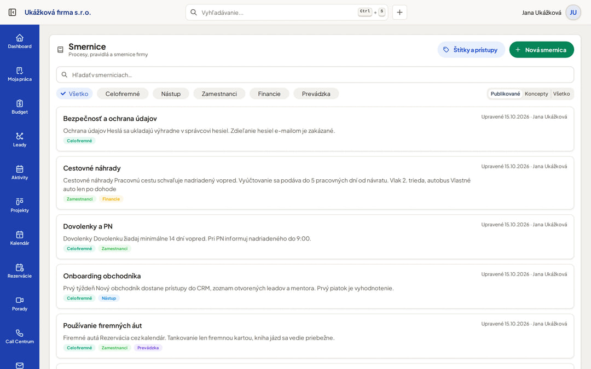Open the Budget section
Viewport: 591px width, 369px height.
(20, 107)
